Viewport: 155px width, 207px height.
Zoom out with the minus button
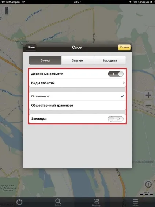(x=148, y=106)
